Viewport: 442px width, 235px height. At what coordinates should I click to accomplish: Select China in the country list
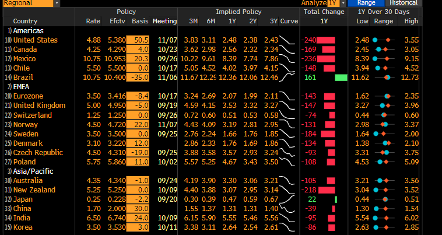pos(22,208)
